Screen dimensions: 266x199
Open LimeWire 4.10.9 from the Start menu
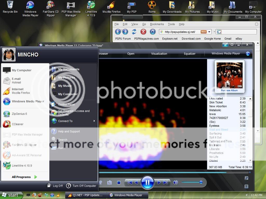pos(22,166)
